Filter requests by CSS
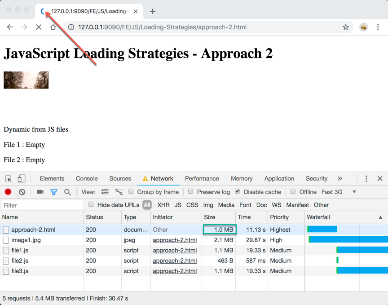This screenshot has width=388, height=305. click(x=192, y=205)
